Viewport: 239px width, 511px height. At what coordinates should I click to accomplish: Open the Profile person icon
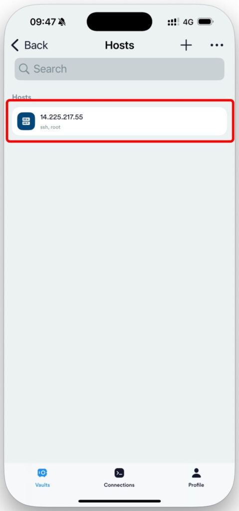(196, 473)
